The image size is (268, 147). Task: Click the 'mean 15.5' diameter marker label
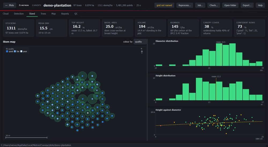(x=221, y=42)
